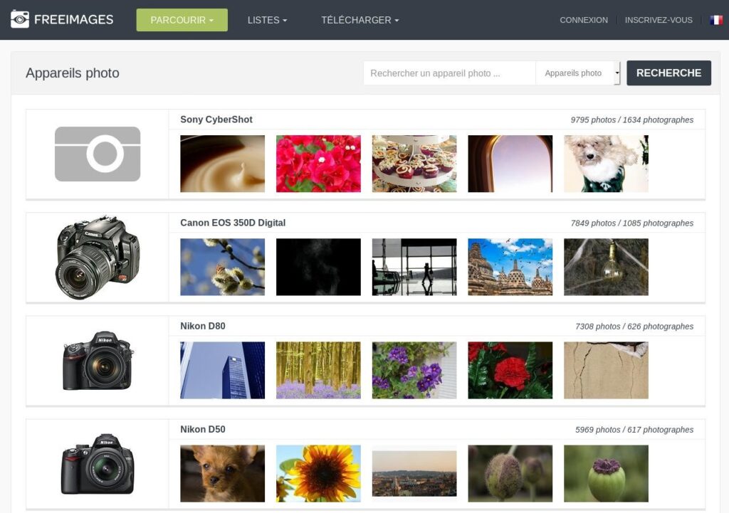Open the dark smoke thumbnail under Canon
Screen dimensions: 729x513
318,267
